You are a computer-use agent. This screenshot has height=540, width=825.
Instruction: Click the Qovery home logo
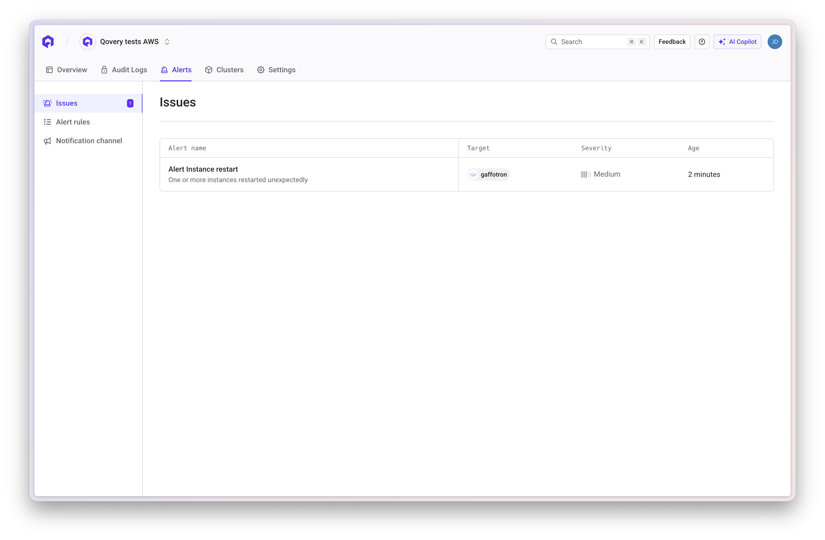click(x=48, y=42)
